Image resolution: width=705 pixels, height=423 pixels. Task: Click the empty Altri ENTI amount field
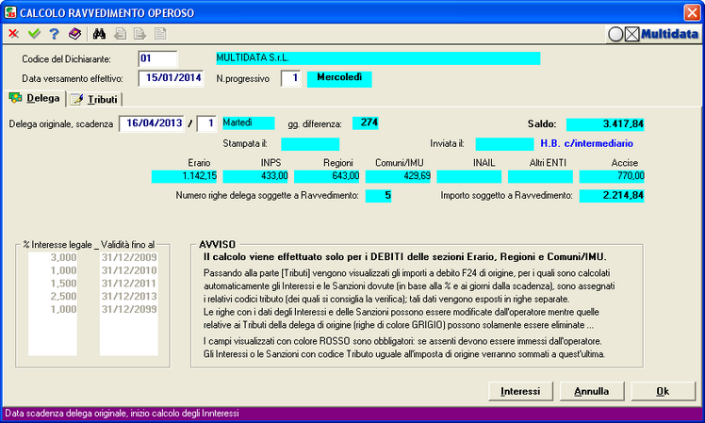coord(540,176)
